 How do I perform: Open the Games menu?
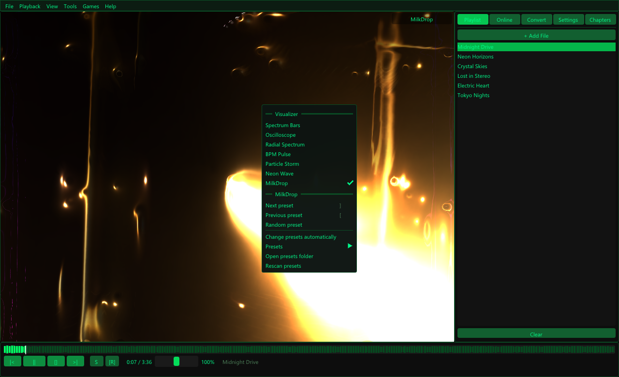coord(91,6)
